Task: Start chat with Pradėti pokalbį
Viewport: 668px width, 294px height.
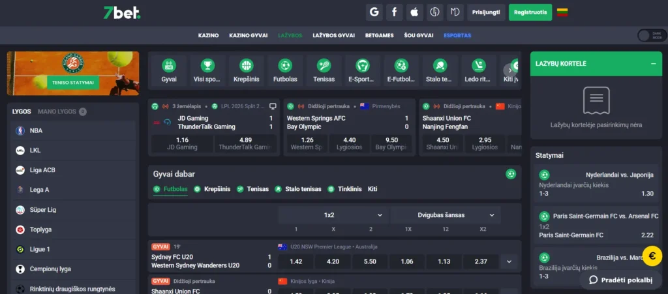Action: 621,280
